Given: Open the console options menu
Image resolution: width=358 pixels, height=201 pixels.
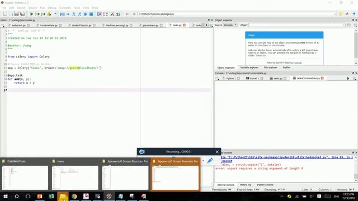Looking at the screenshot, I should click(x=355, y=78).
